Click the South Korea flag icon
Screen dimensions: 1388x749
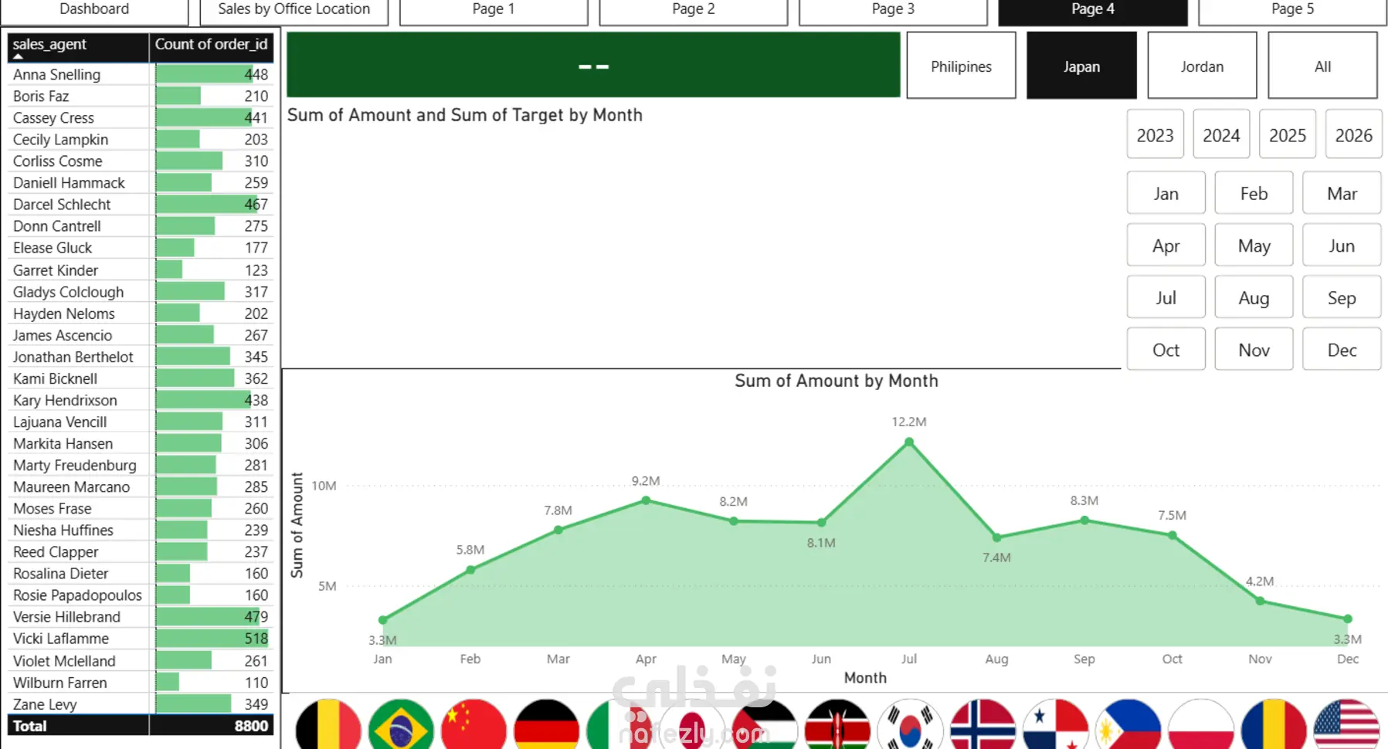coord(910,724)
